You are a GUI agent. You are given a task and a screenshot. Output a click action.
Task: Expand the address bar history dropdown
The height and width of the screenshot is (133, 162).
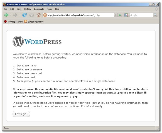click(116, 15)
